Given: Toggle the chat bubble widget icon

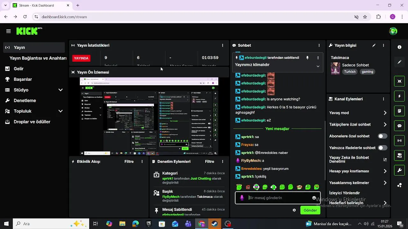Looking at the screenshot, I should pos(399,126).
